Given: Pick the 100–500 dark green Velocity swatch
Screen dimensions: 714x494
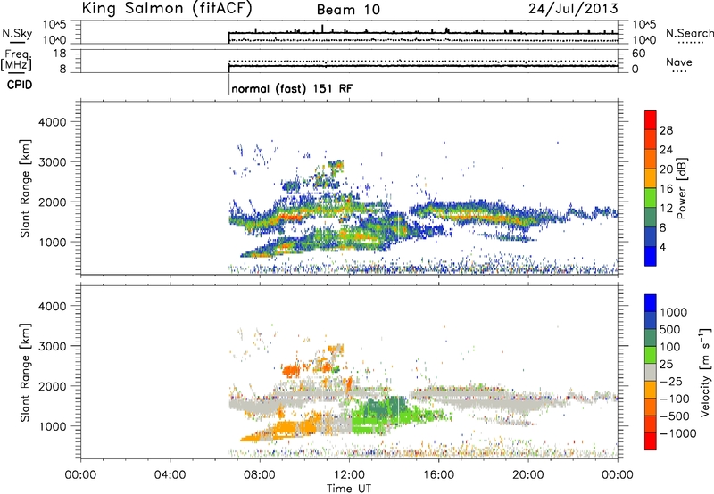Looking at the screenshot, I should [651, 338].
